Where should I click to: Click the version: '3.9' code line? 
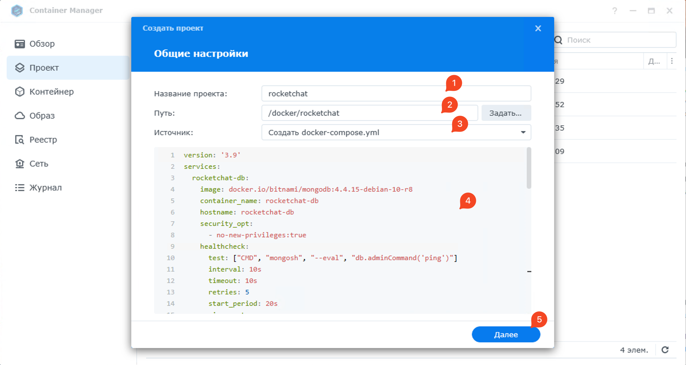click(212, 155)
